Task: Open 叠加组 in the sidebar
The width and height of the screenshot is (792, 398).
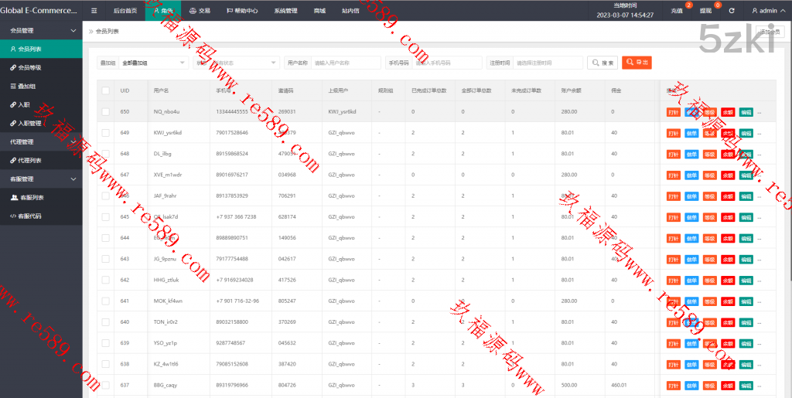Action: [x=27, y=86]
